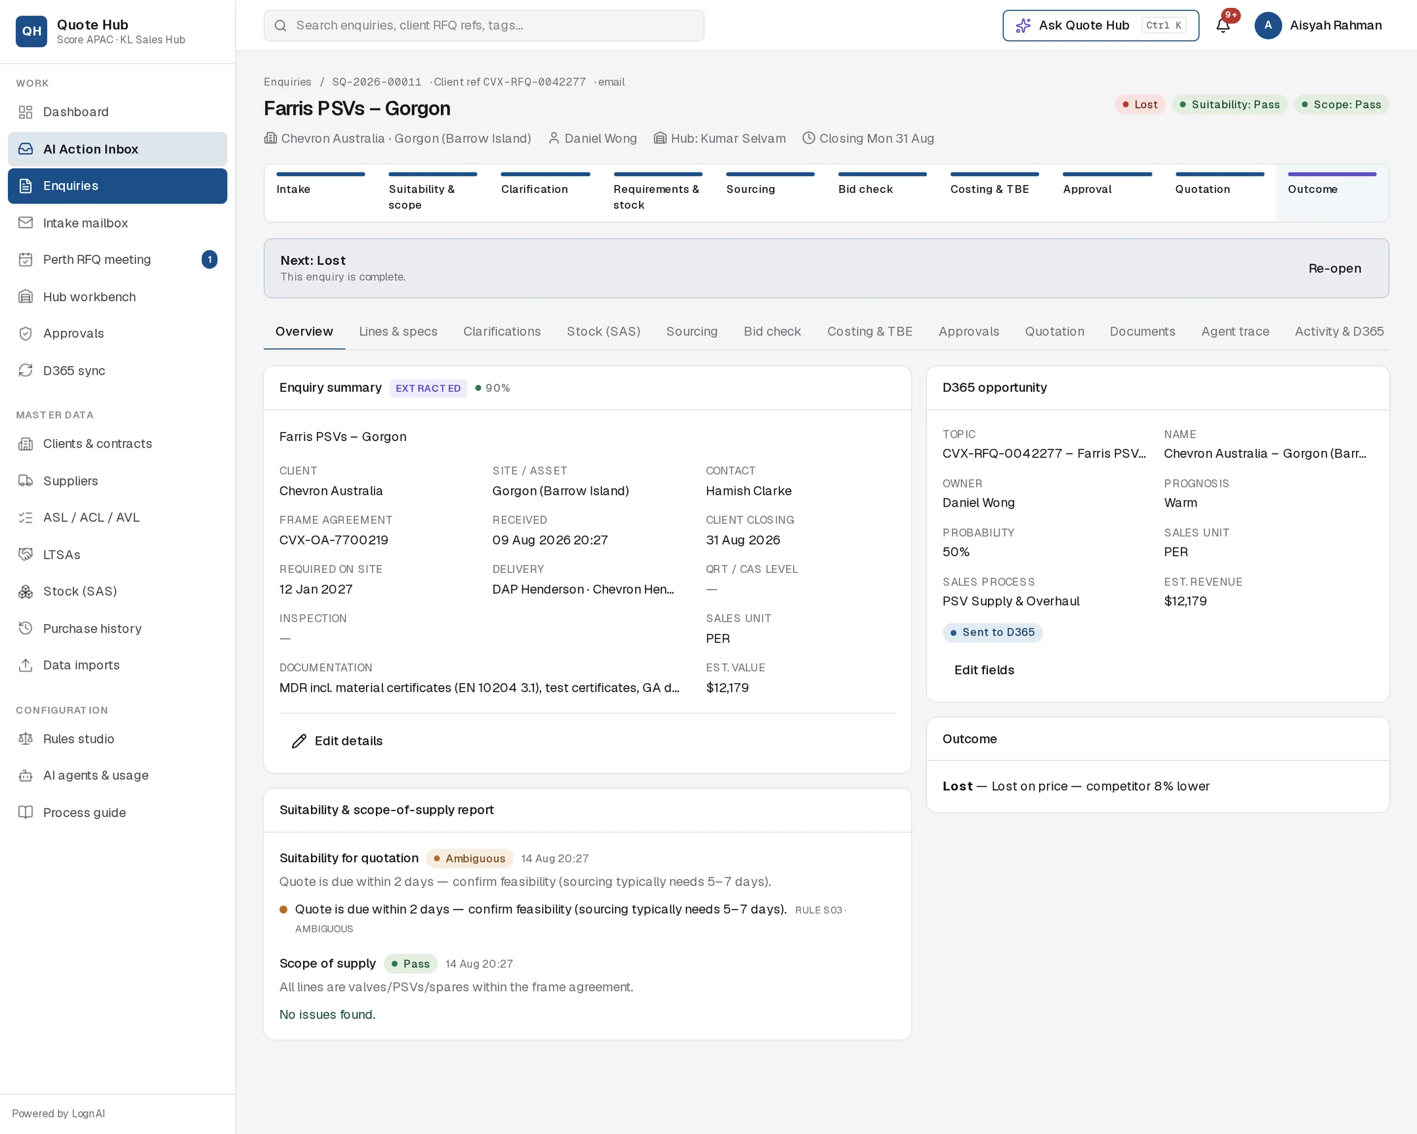Select the Clarification stage step
Viewport: 1417px width, 1134px height.
(x=545, y=194)
